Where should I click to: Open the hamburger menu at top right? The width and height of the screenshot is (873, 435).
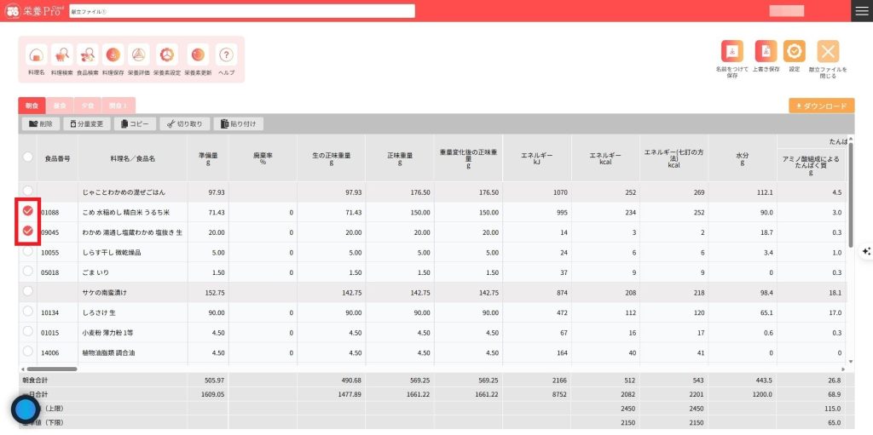pyautogui.click(x=862, y=10)
